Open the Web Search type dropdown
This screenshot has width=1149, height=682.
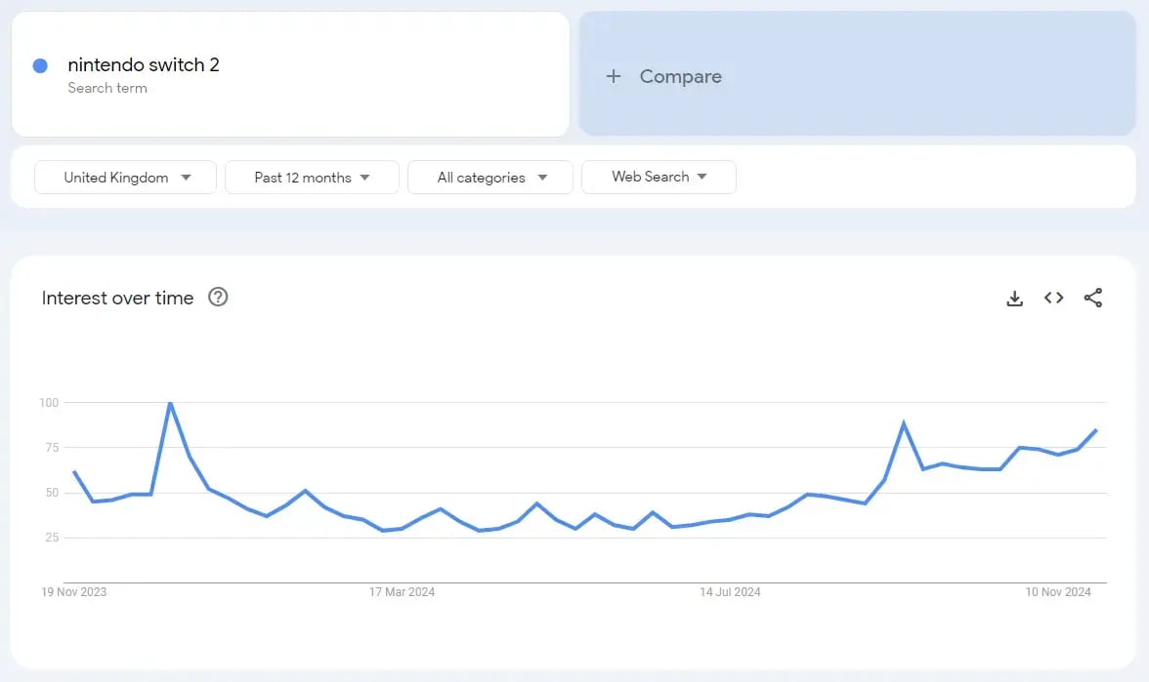[659, 177]
